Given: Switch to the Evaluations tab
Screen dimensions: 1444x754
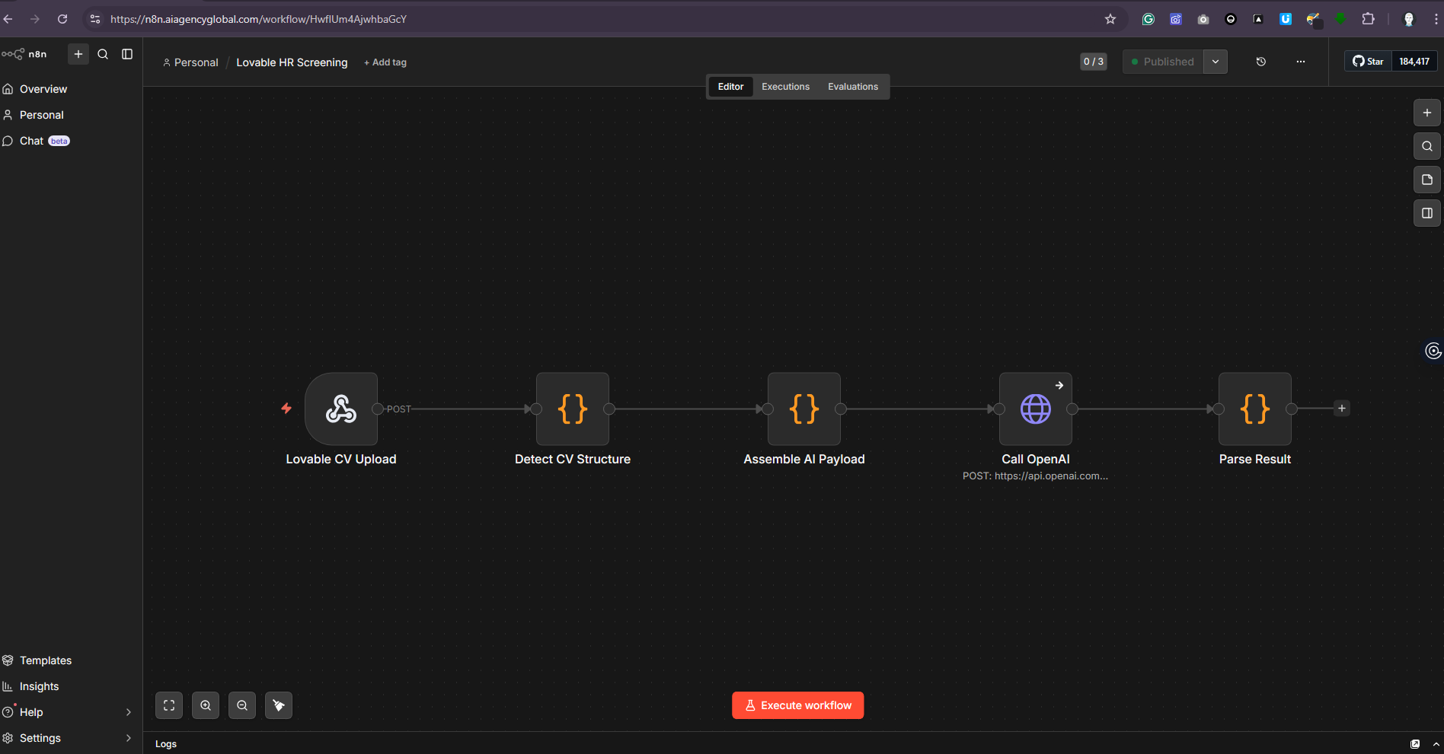Looking at the screenshot, I should pos(853,87).
